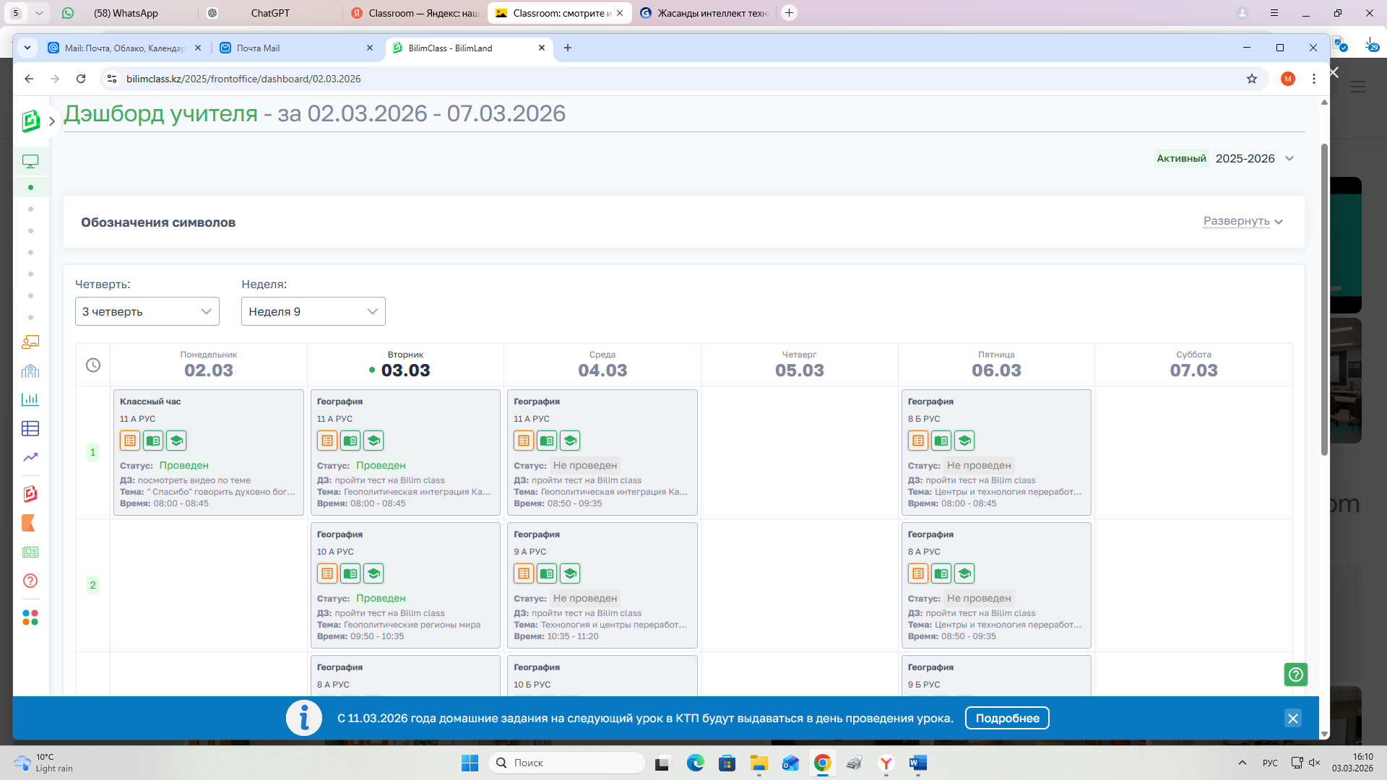Click the orange teacher board sidebar icon
1387x780 pixels.
(30, 342)
